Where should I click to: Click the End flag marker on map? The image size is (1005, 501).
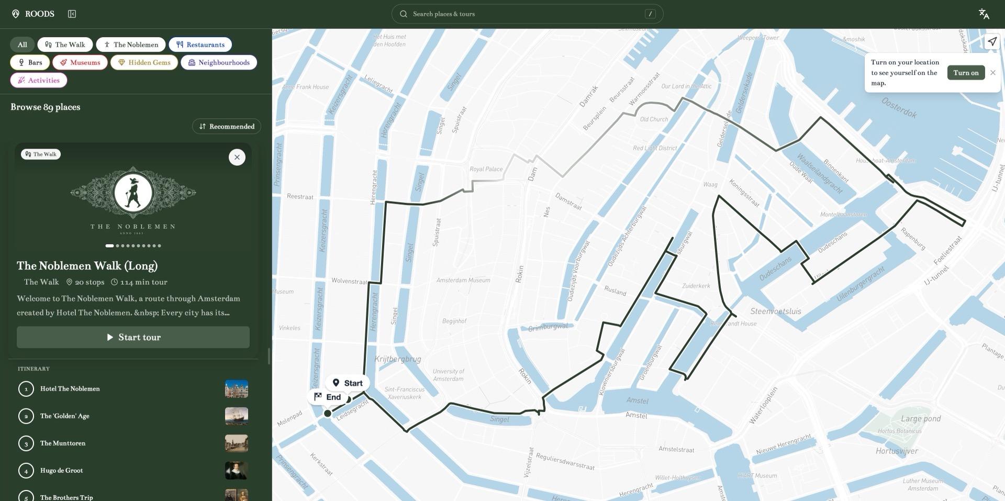(x=328, y=397)
